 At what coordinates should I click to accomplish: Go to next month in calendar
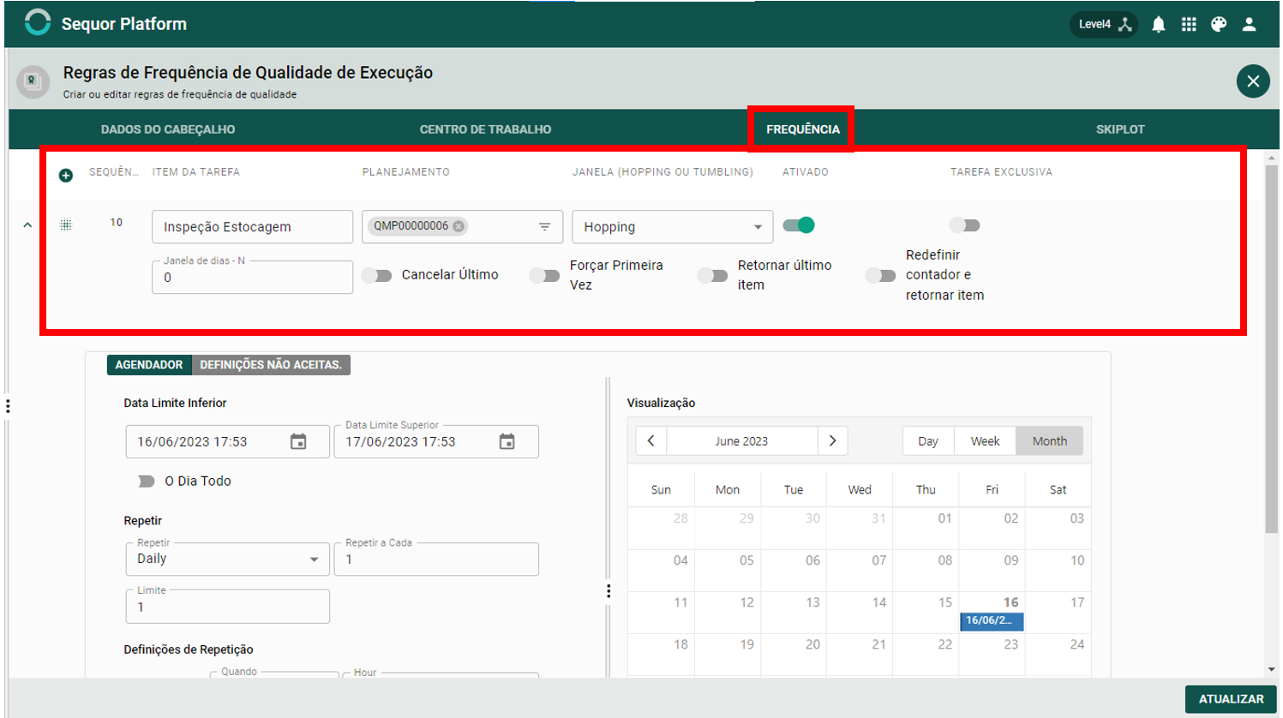pyautogui.click(x=832, y=441)
